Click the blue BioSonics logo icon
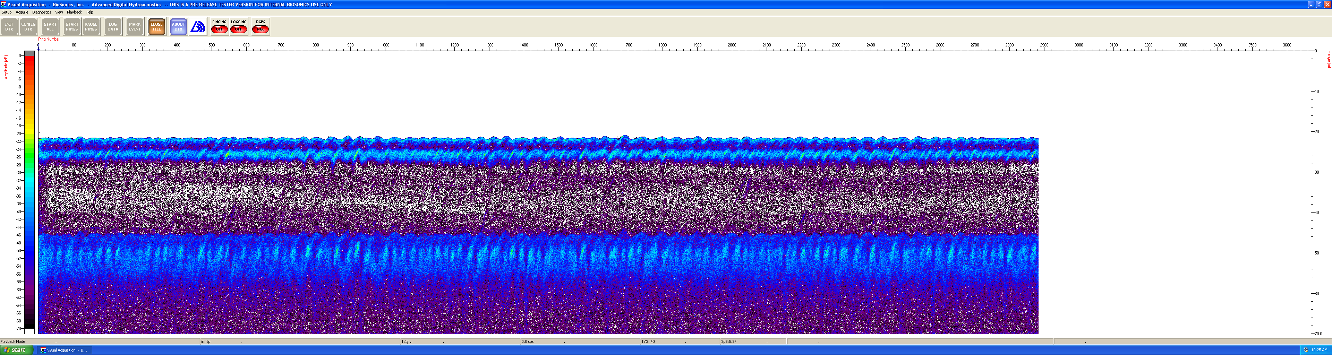1332x355 pixels. (198, 27)
